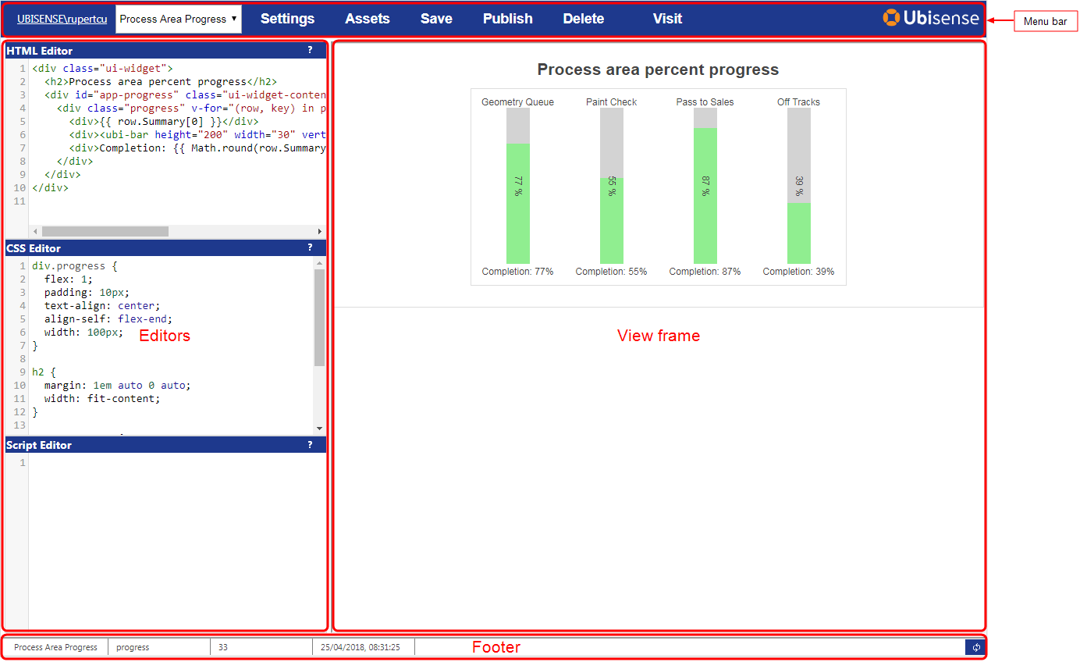Click the ubi-bar line in HTML editor
Screen dimensions: 1087x669
tap(197, 135)
